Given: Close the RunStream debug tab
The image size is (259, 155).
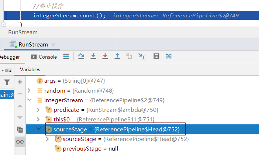Looking at the screenshot, I should (53, 45).
